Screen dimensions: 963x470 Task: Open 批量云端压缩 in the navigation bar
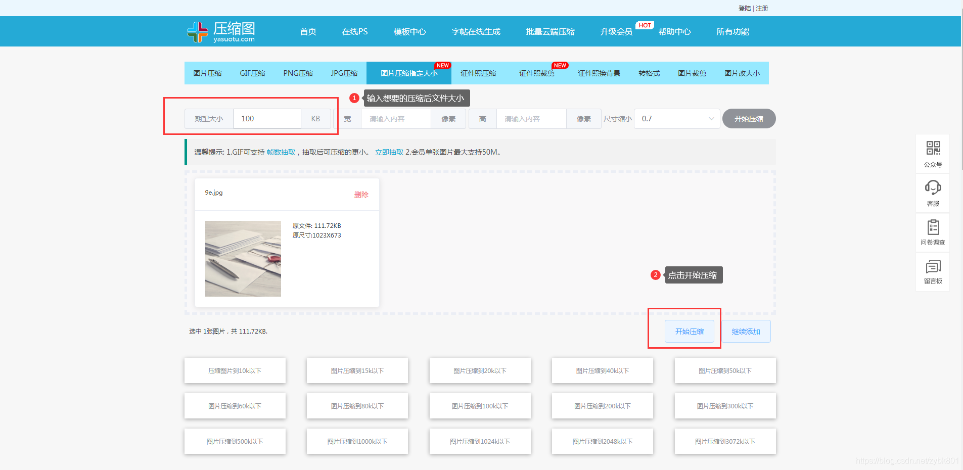tap(550, 31)
